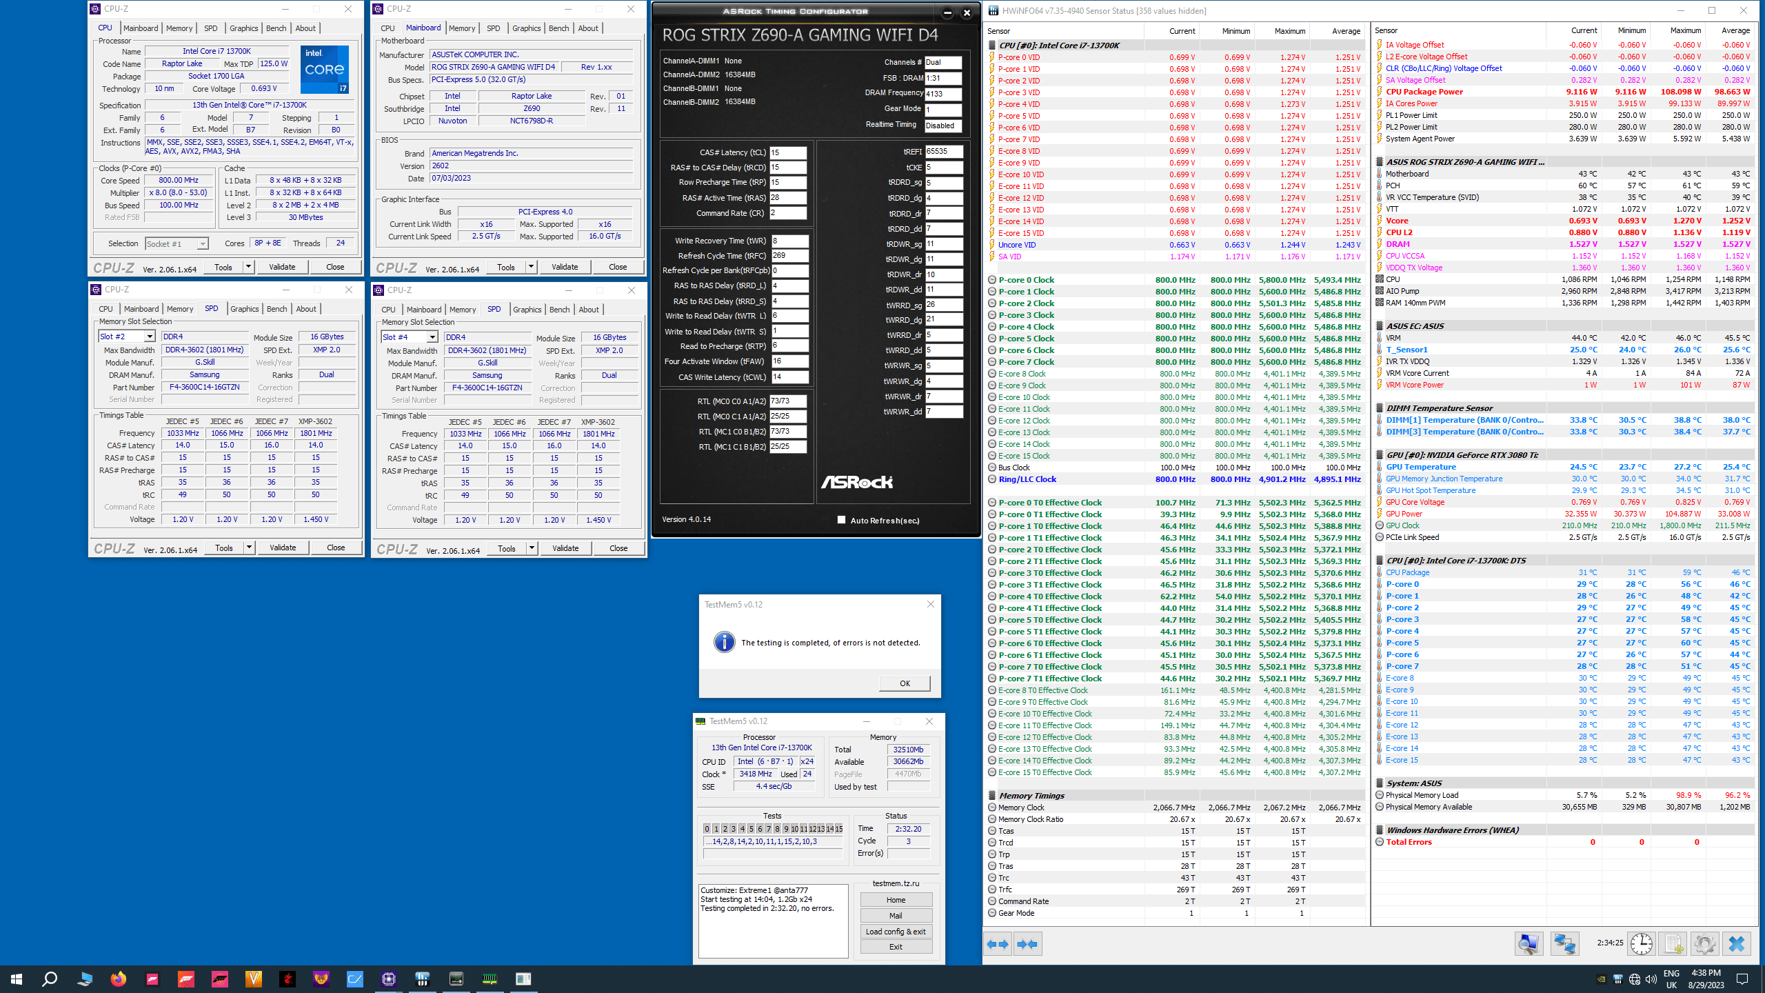Open Tools dropdown arrow in Slot #2 SPD window
The image size is (1765, 993).
(x=249, y=548)
